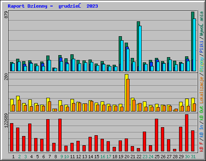This screenshot has height=161, width=206.
Task: Click the chart title 'Raport Dzienny - grudzień 2023'
Action: 53,6
